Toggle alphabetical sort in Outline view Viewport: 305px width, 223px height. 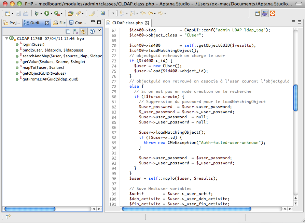coord(75,31)
